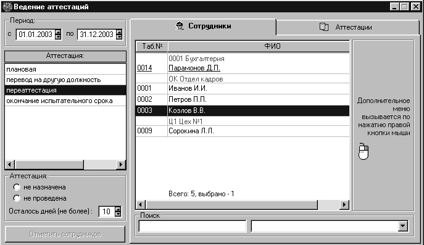424x245 pixels.
Task: Click the employee table's left scroll arrow
Action: (x=141, y=205)
